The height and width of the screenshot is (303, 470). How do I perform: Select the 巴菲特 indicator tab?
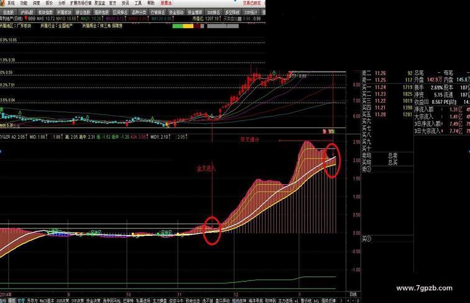128,301
